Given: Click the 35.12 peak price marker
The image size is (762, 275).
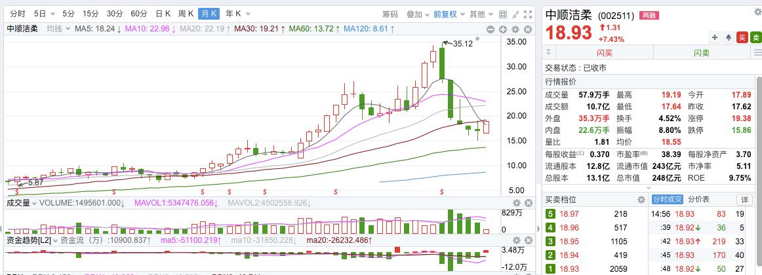Looking at the screenshot, I should (462, 44).
